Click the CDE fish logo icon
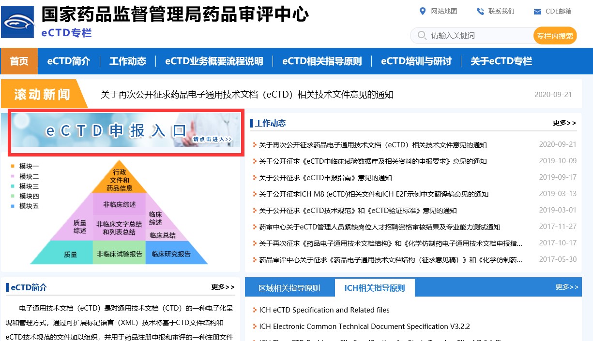This screenshot has width=593, height=341. [18, 22]
